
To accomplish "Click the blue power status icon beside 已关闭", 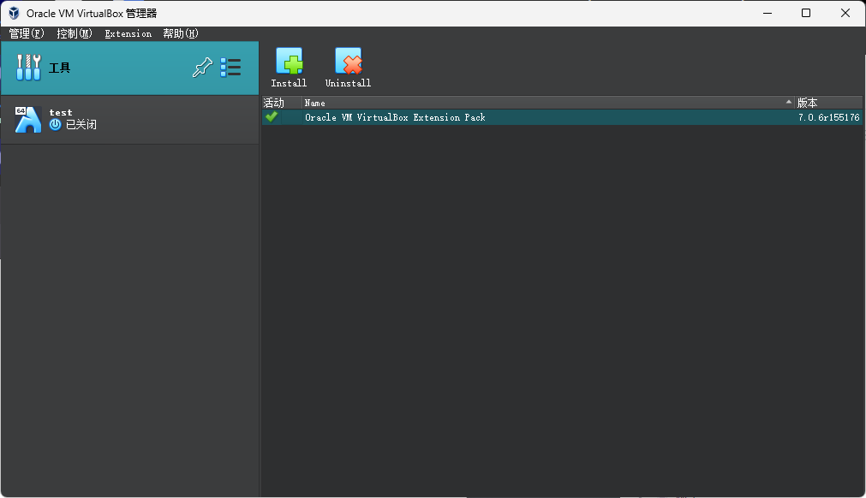I will 56,125.
